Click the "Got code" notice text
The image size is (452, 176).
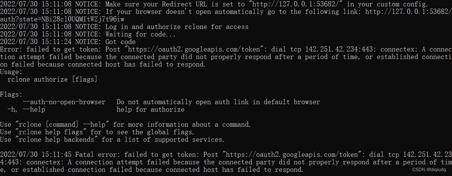pyautogui.click(x=121, y=42)
